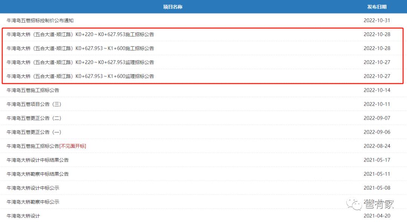Open 牛湾岛大桥设计 row dated 2021-04-20
407x222 pixels.
(23, 216)
